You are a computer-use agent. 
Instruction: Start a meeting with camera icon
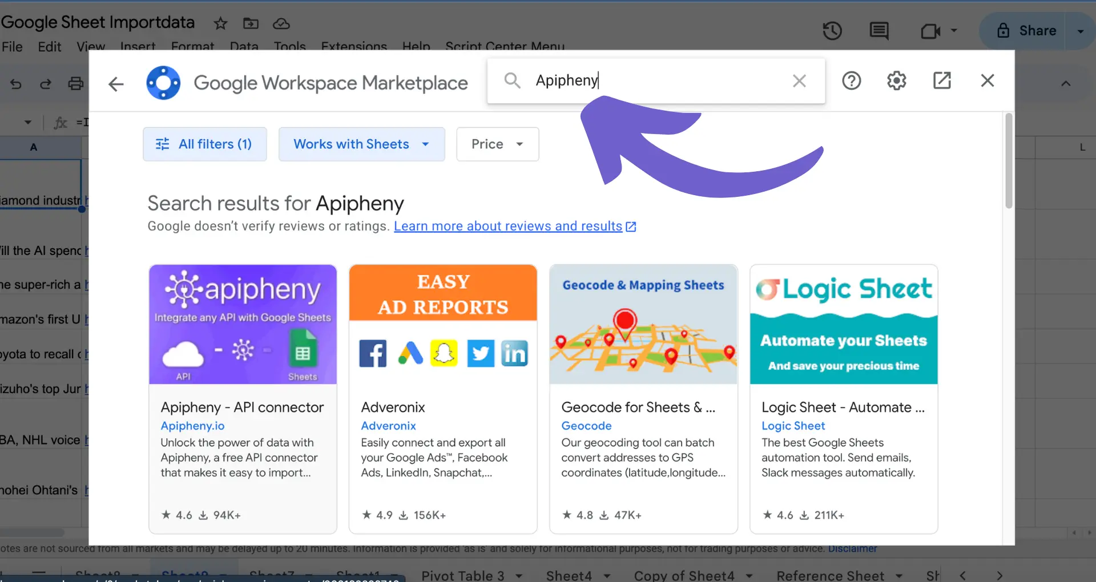(x=930, y=31)
